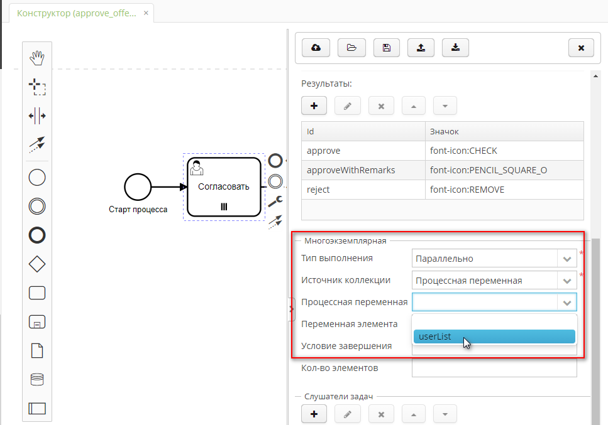Open an existing model via the folder button
Image resolution: width=608 pixels, height=425 pixels.
(x=351, y=47)
